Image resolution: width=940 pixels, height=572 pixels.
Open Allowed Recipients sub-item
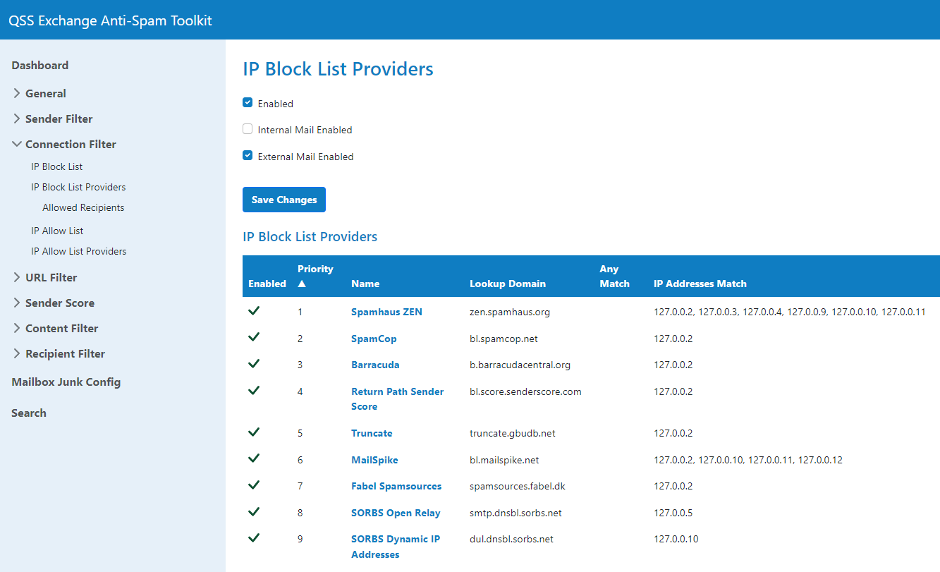tap(83, 207)
